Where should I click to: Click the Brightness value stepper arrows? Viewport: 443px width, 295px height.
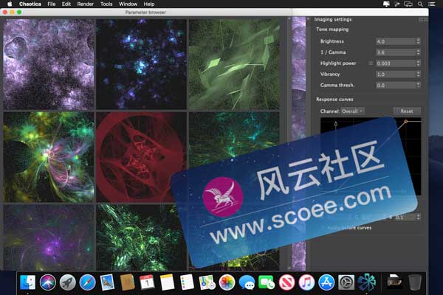coord(419,41)
